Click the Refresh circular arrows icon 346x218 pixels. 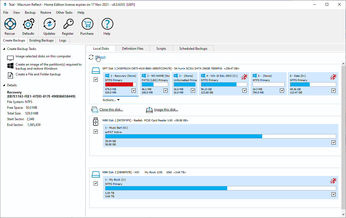point(91,57)
